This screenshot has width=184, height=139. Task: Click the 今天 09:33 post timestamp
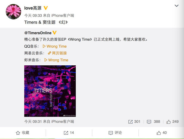click(33, 15)
